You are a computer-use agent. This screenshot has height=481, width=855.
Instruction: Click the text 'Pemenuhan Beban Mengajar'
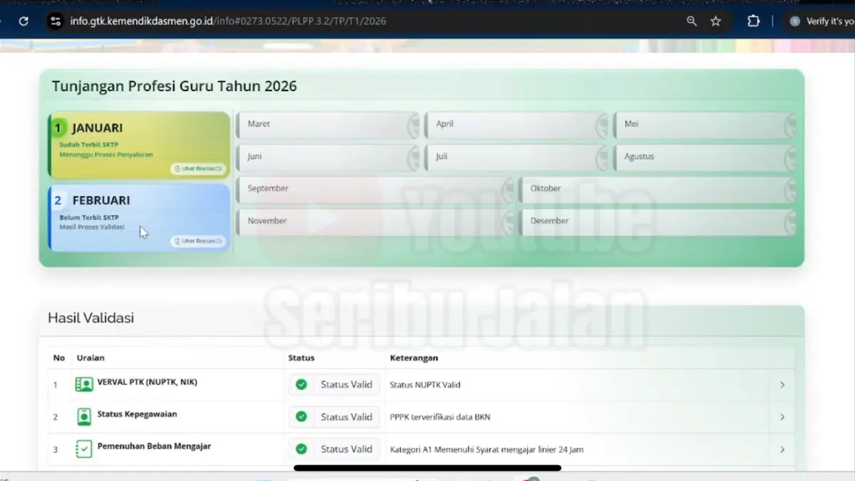tap(154, 446)
